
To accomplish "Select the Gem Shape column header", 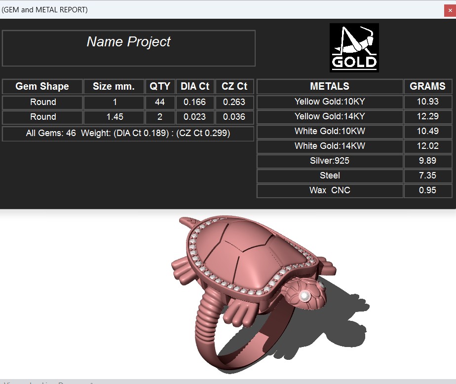I will point(42,86).
